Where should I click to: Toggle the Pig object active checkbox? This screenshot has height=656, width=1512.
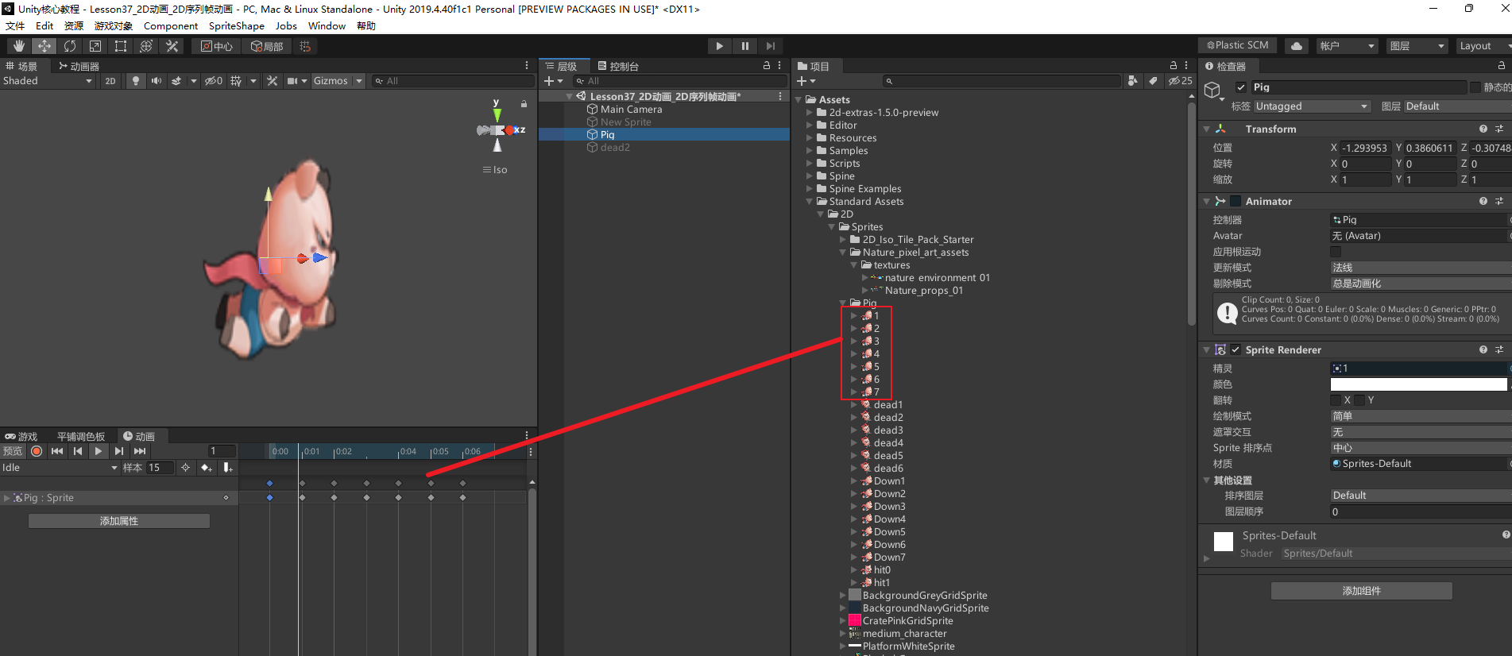[x=1241, y=87]
